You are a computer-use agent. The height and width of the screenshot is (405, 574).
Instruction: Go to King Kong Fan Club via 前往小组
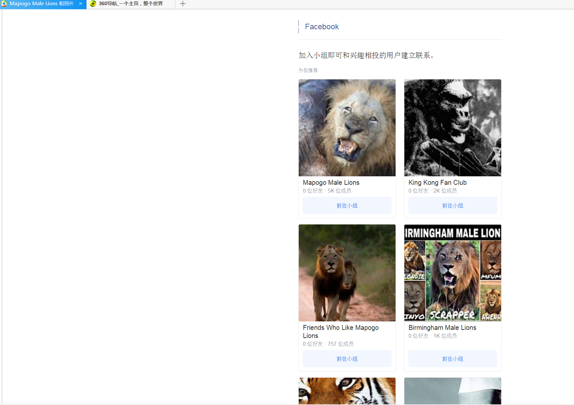coord(453,206)
